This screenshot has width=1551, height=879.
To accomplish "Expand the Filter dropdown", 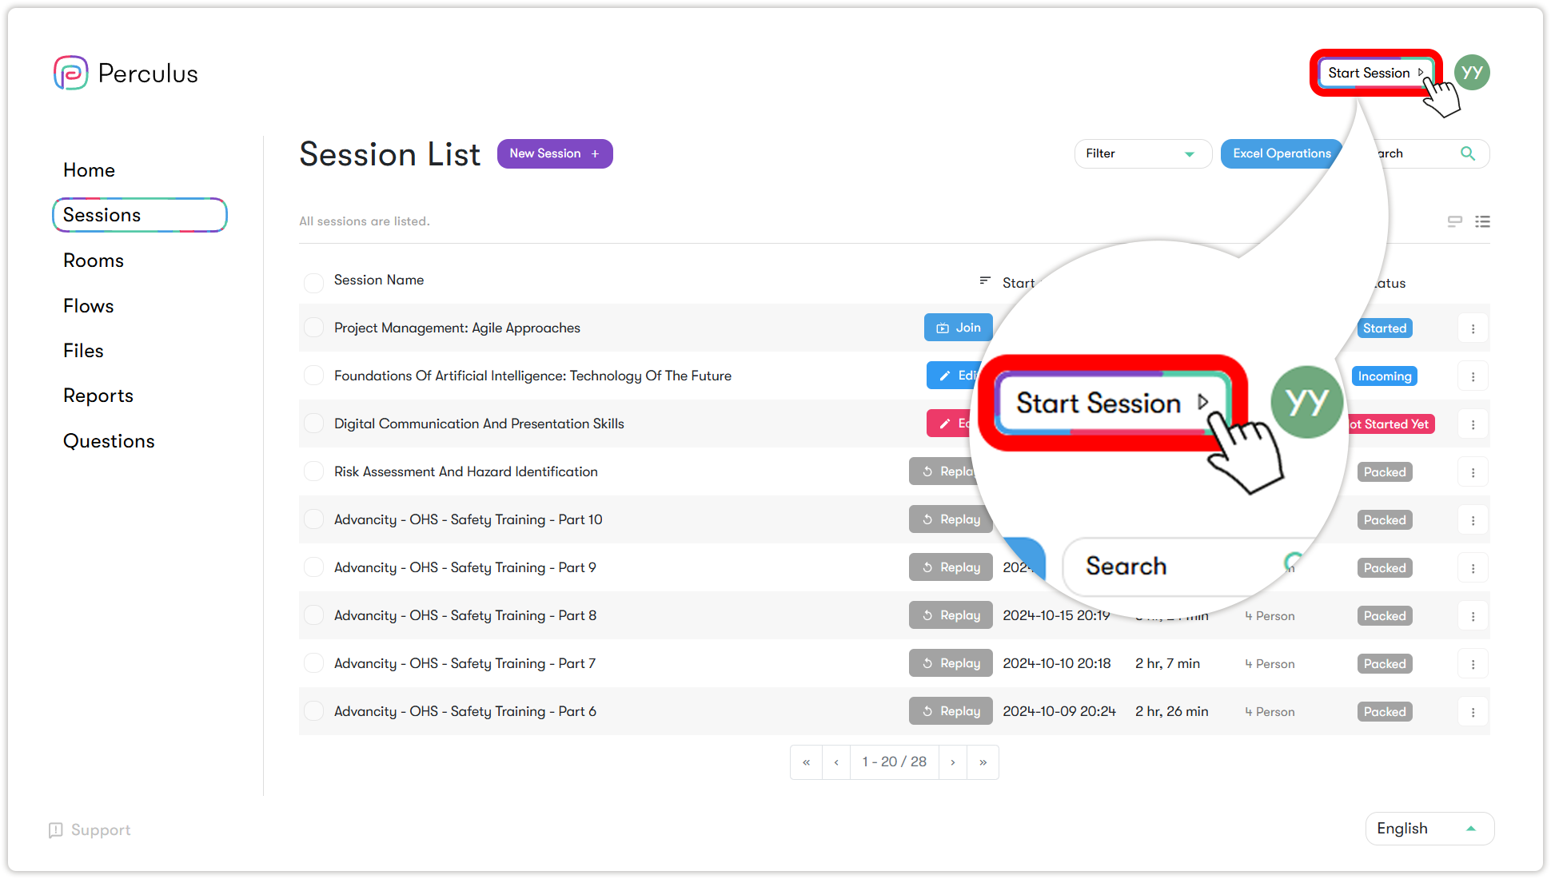I will click(x=1142, y=153).
